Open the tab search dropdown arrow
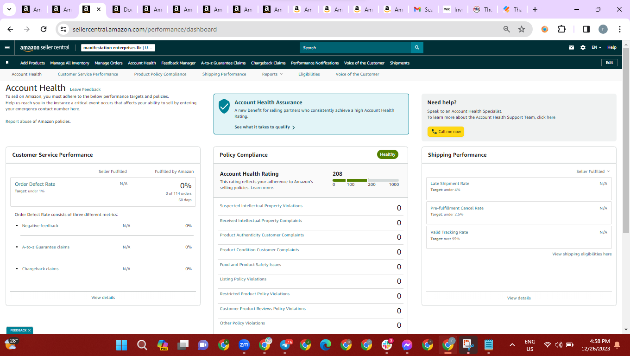 9,9
